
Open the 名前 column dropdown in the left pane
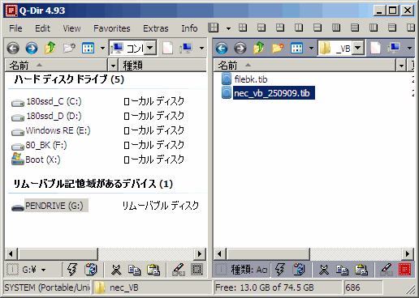pos(113,66)
